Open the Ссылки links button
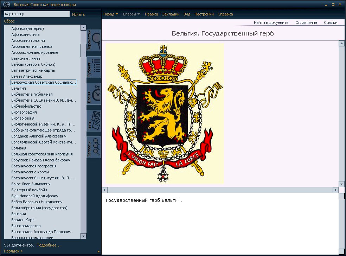The width and height of the screenshot is (346, 256). (331, 23)
